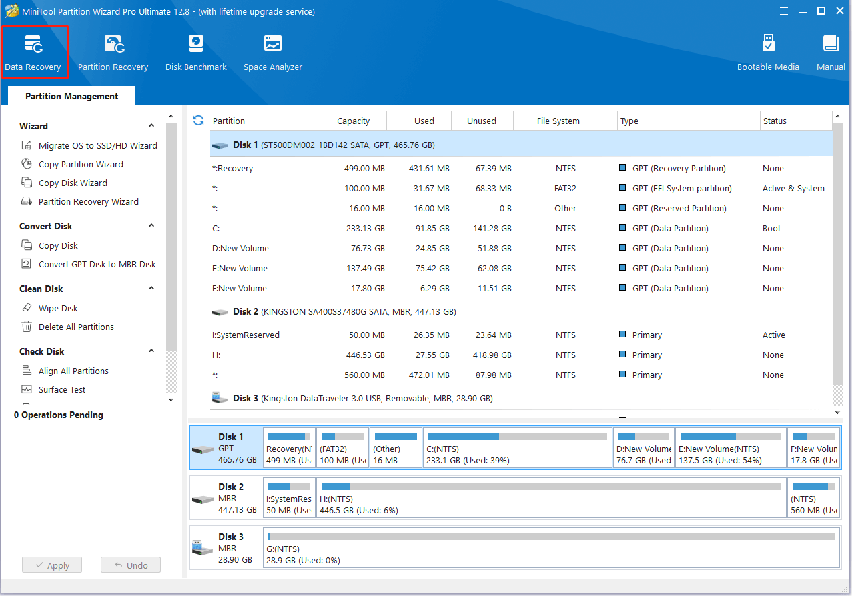The width and height of the screenshot is (852, 596).
Task: Click the partition list scroll-up arrow
Action: coord(838,117)
